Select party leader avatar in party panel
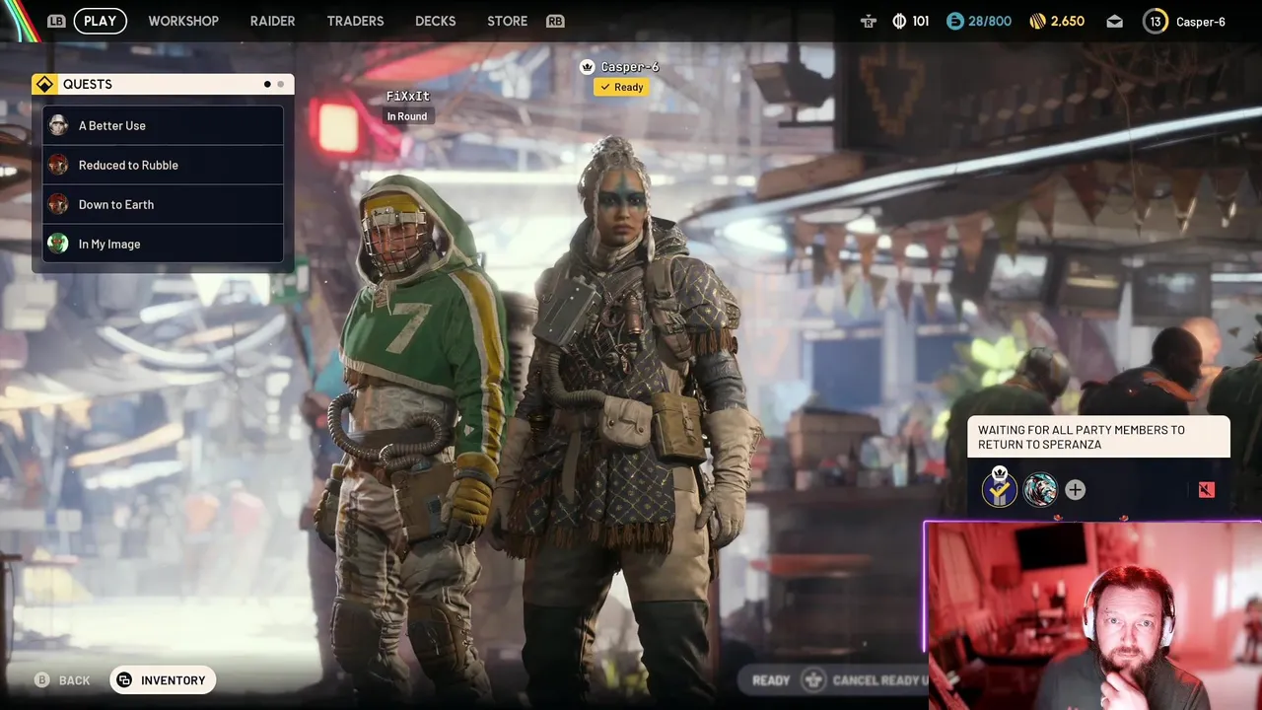 [x=999, y=488]
